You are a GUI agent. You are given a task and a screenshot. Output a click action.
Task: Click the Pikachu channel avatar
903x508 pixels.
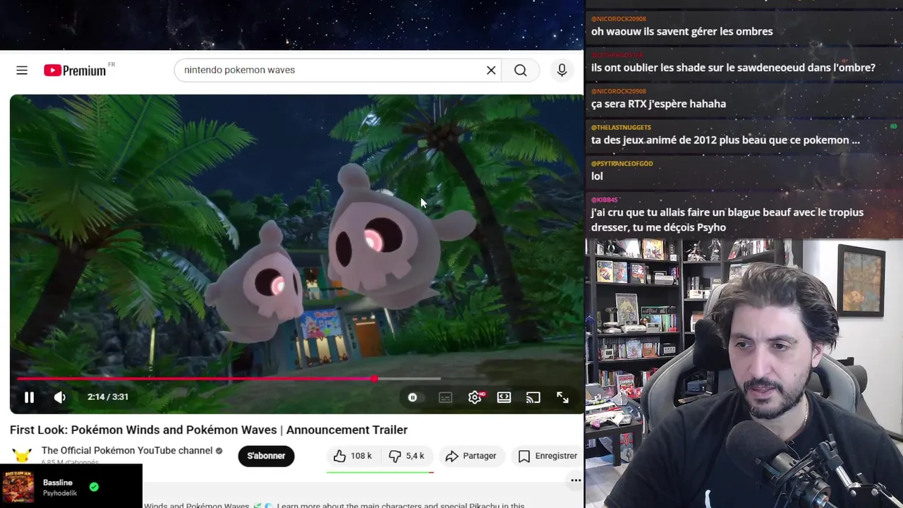(x=22, y=455)
